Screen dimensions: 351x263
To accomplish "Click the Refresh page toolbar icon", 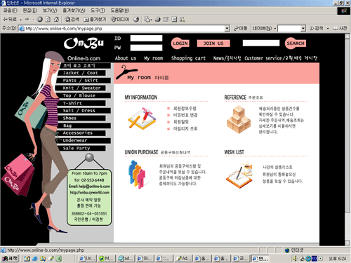I will pos(48,20).
